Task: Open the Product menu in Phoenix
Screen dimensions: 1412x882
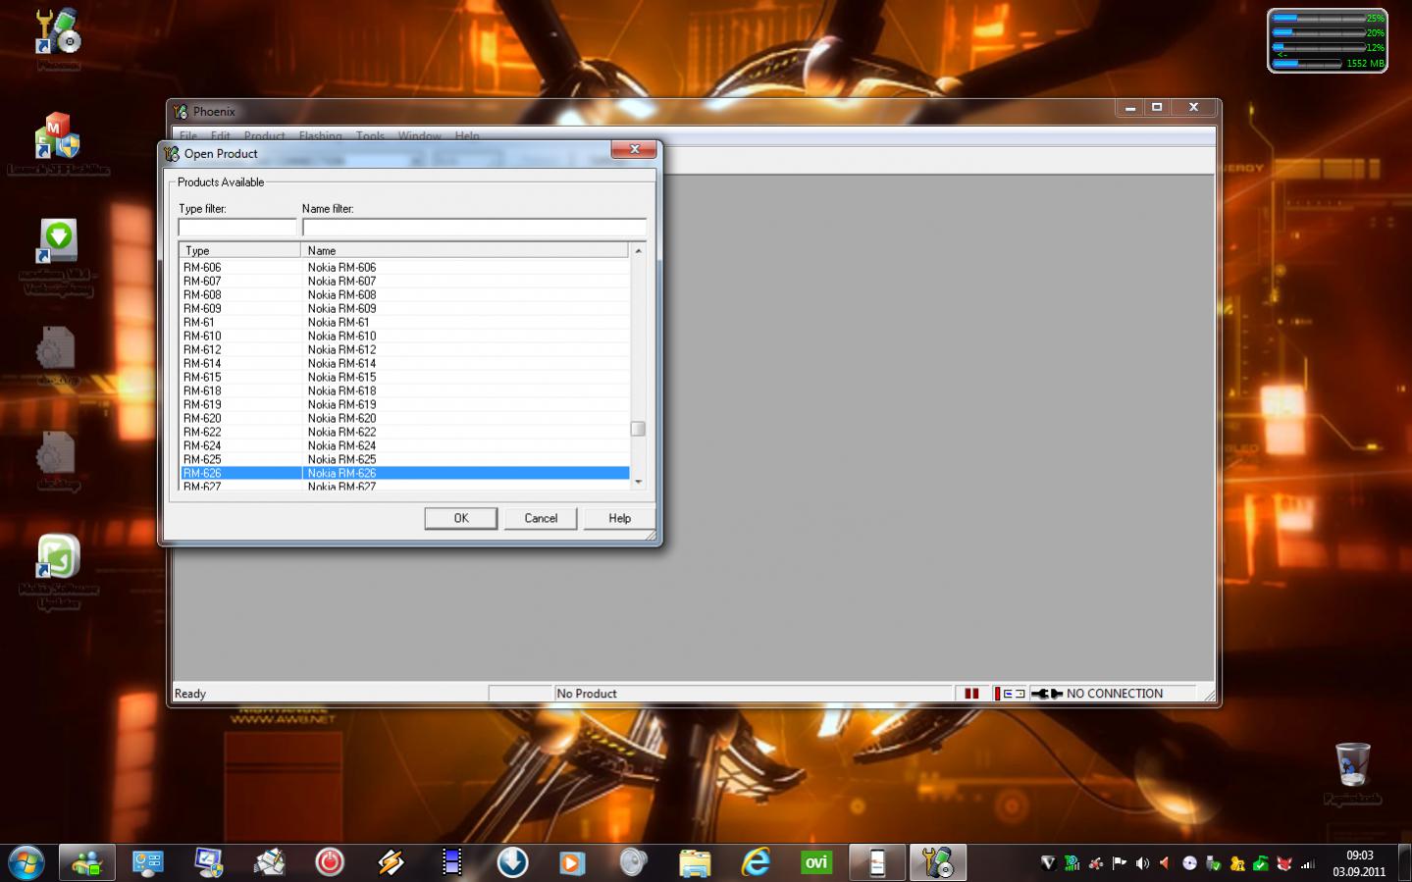Action: (x=264, y=135)
